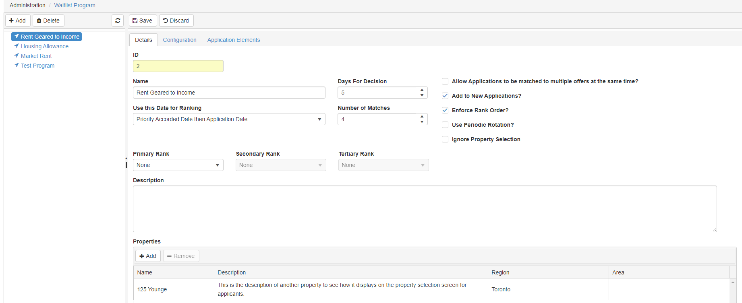Open Use this Date for Ranking dropdown
The width and height of the screenshot is (742, 303).
pos(229,119)
